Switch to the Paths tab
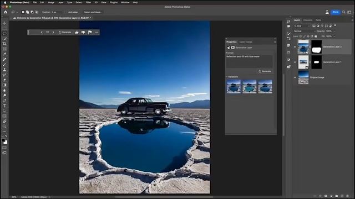The height and width of the screenshot is (199, 355). [x=318, y=20]
